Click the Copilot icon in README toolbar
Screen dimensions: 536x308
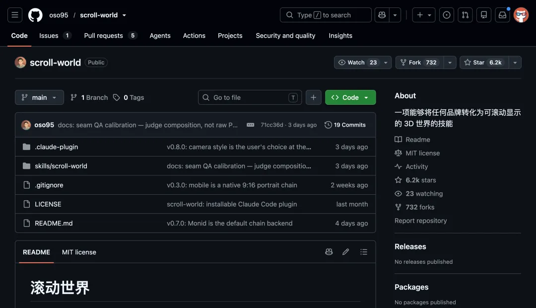[x=329, y=252]
